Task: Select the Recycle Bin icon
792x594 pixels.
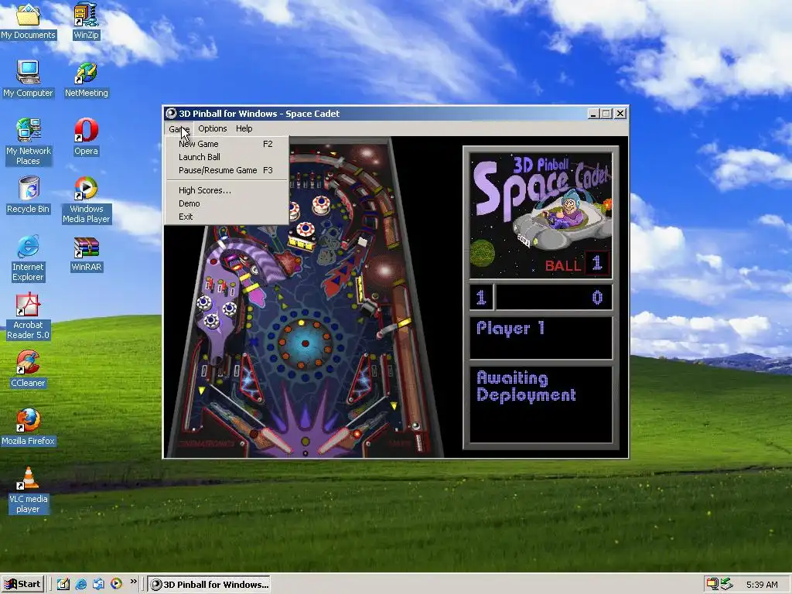Action: coord(29,194)
